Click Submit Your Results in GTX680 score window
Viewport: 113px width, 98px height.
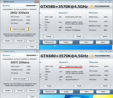[x=20, y=79]
